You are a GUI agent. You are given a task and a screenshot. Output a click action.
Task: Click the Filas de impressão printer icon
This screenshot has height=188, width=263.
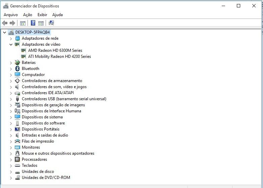(17, 141)
